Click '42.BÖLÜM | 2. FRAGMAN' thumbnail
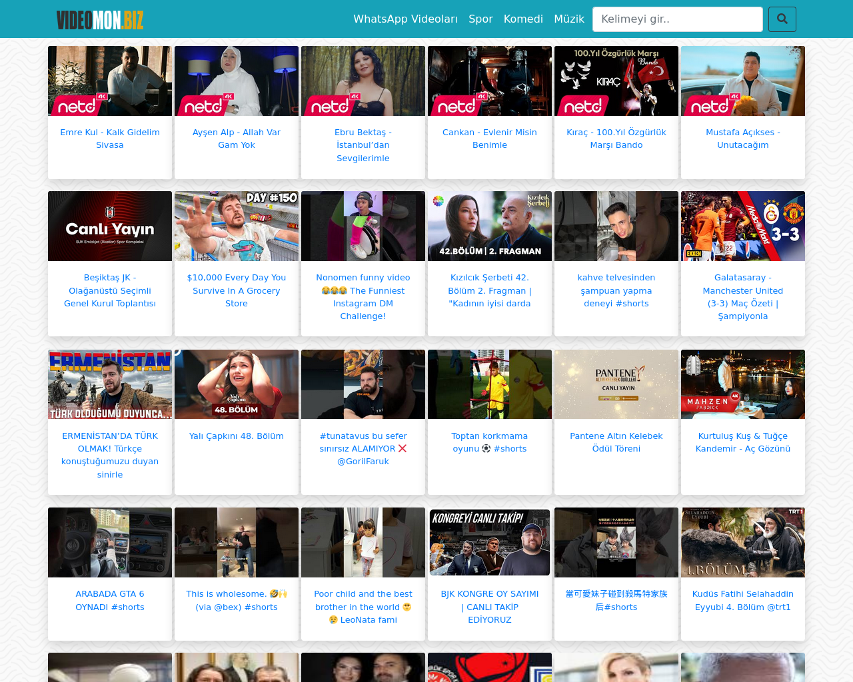This screenshot has width=853, height=682. point(490,226)
